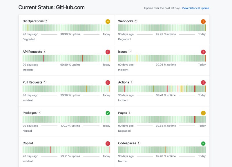Click the question mark beside Codespaces
Viewport: 232px width, 167px height.
(x=139, y=143)
